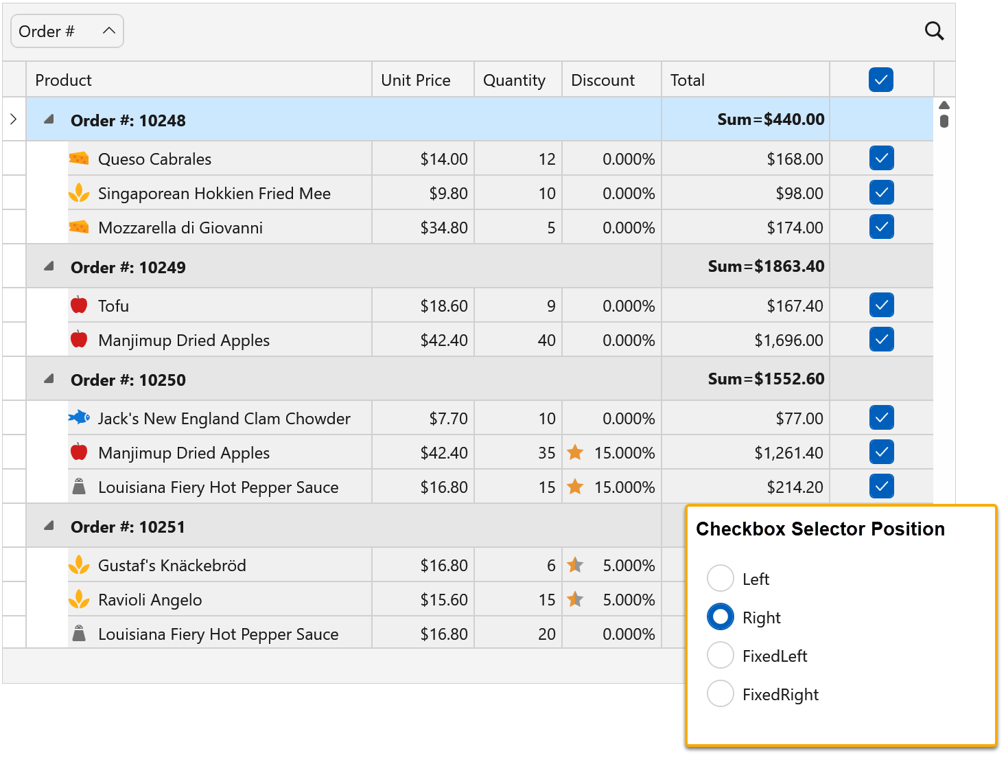
Task: Click the fish icon beside Jack's New England Clam Chowder
Action: click(79, 417)
